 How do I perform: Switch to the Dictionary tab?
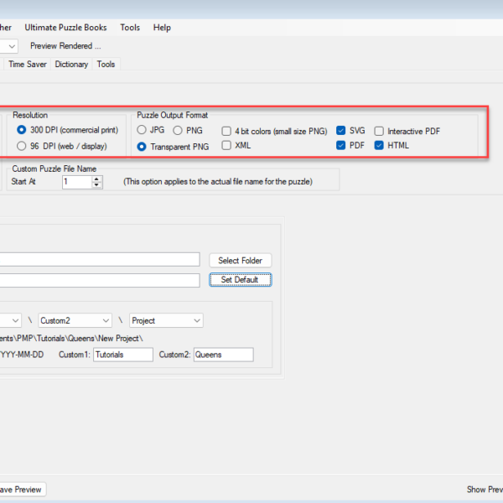[x=71, y=65]
